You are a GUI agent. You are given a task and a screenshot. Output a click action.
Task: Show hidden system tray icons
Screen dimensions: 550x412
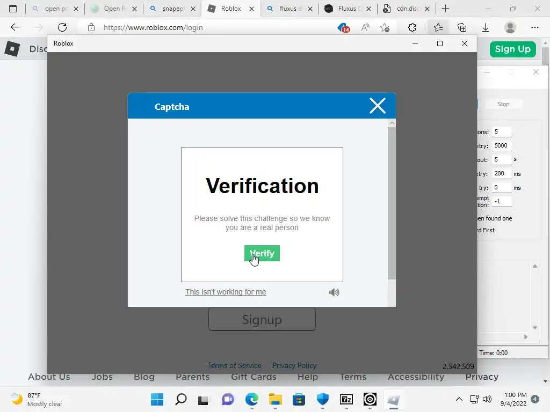tap(459, 399)
